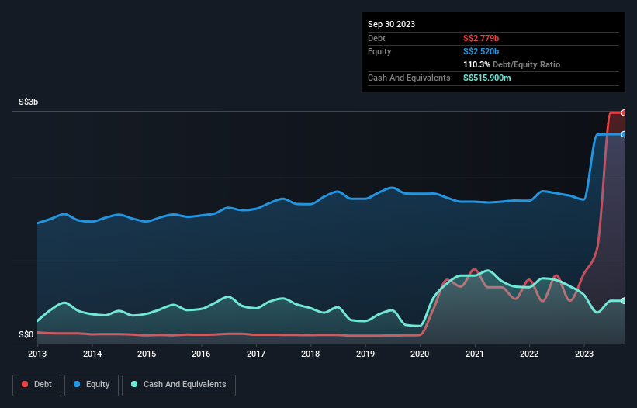Select the 2023 x-axis label
This screenshot has width=637, height=408.
583,354
